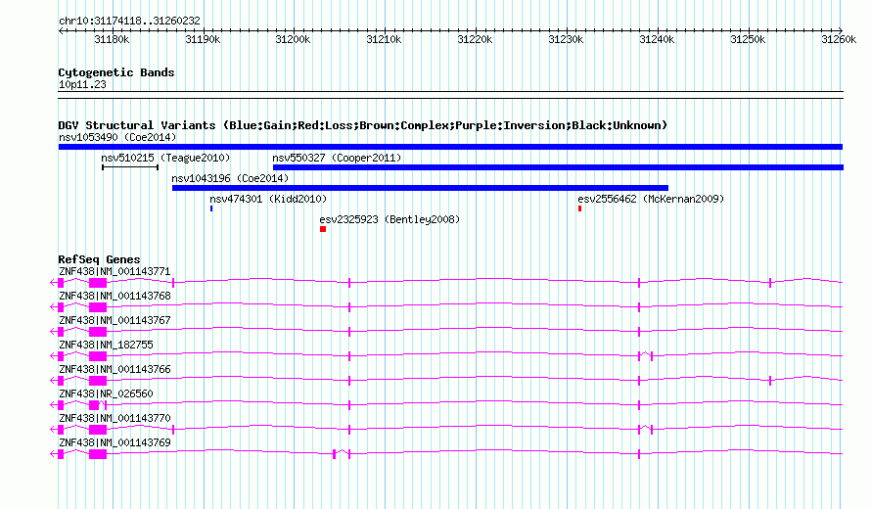Click the large exon block of NM_001143770

pos(98,430)
